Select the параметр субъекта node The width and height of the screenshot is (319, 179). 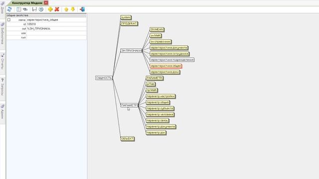(159, 108)
